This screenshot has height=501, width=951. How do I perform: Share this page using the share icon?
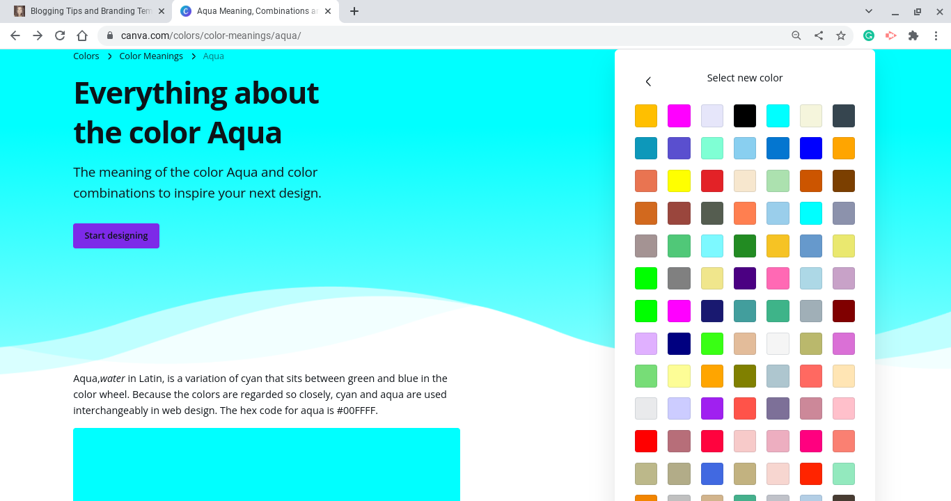coord(819,35)
